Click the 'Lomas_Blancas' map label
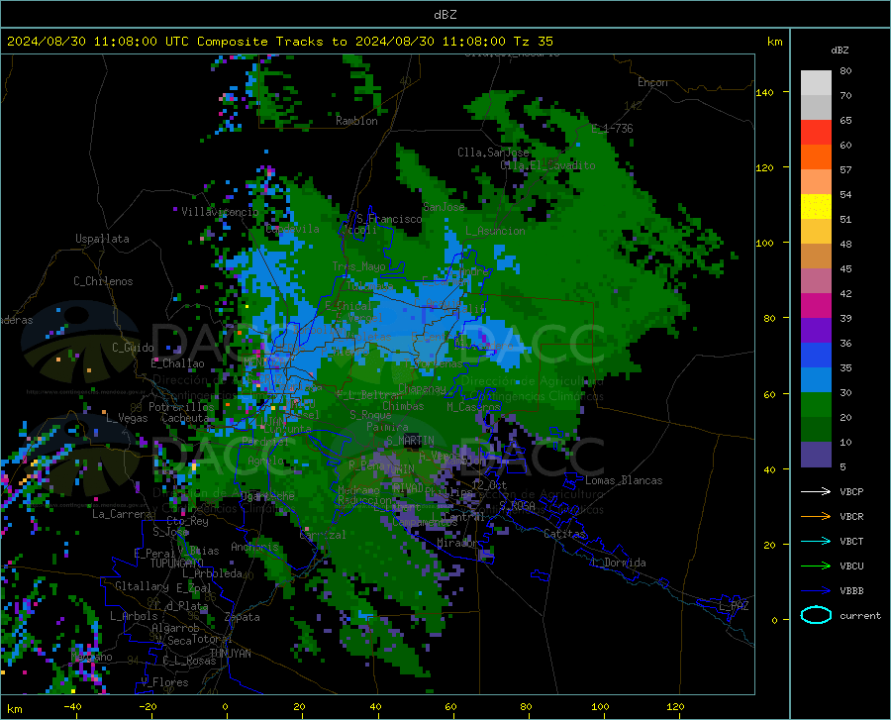 click(624, 480)
